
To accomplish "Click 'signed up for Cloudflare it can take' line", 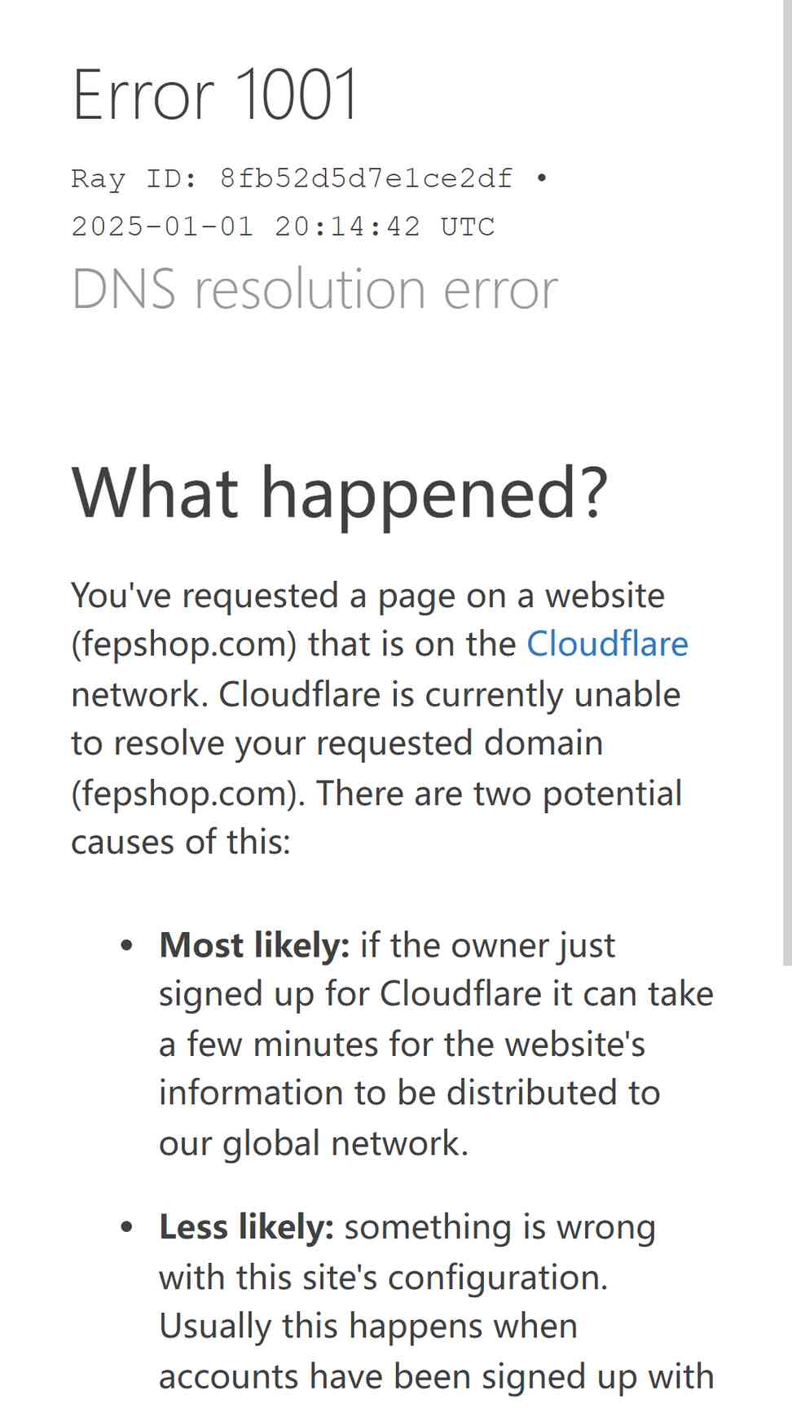I will (x=436, y=994).
